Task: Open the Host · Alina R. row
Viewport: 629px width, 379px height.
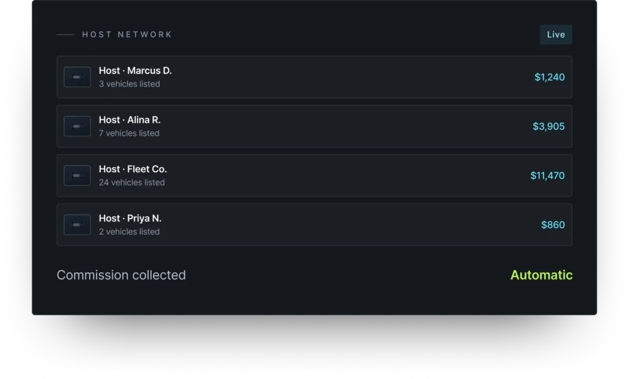Action: point(314,127)
